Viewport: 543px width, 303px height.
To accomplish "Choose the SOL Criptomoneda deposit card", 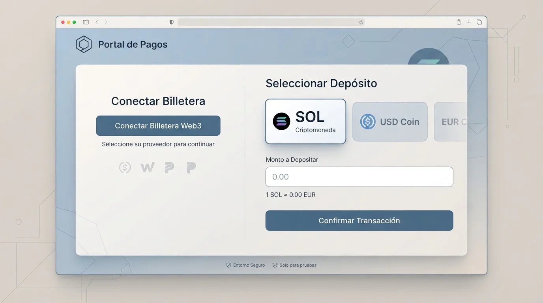I will point(305,122).
